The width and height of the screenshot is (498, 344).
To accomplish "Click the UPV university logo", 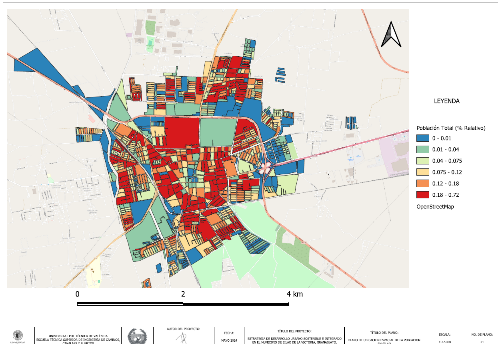I will pos(18,336).
